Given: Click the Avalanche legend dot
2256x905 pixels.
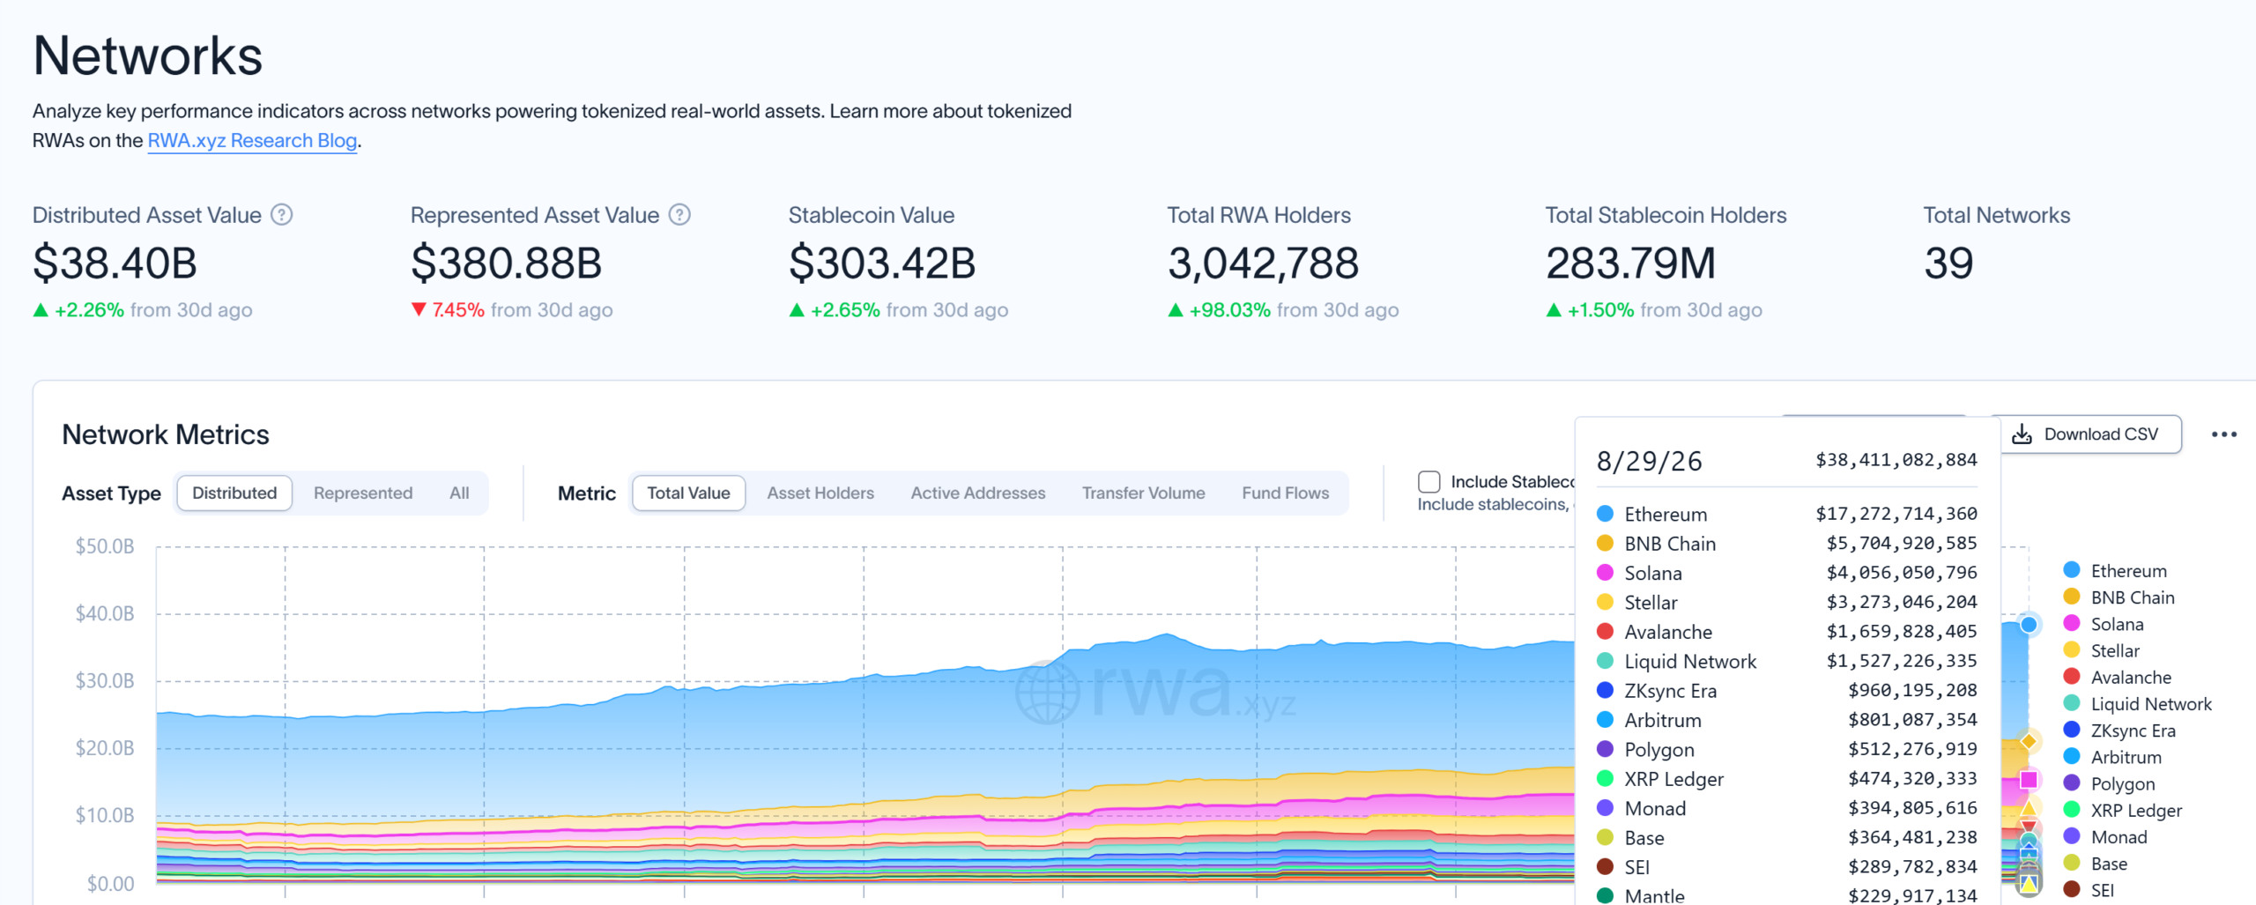Looking at the screenshot, I should 2072,677.
